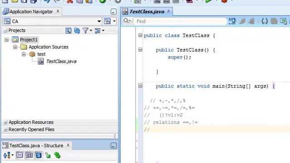Image resolution: width=290 pixels, height=163 pixels.
Task: Expand the Application Resources section
Action: pos(5,122)
